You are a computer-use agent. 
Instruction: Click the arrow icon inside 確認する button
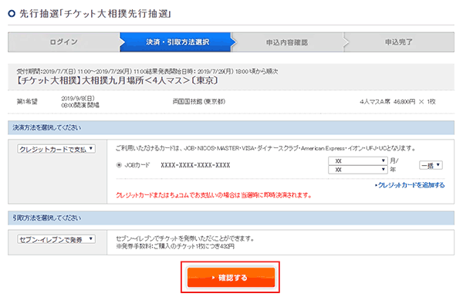(213, 278)
